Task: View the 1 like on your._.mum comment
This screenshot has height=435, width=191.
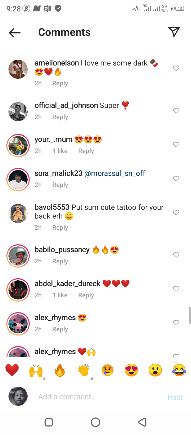Action: coord(60,151)
